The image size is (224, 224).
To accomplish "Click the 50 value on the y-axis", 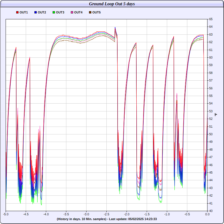I will point(211,134).
